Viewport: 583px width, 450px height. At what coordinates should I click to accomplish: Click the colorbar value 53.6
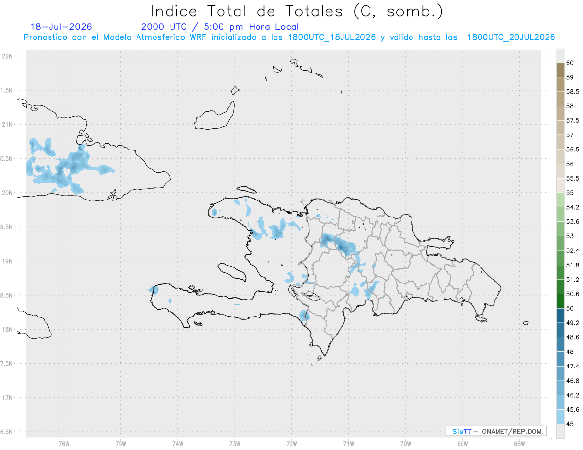coord(573,222)
